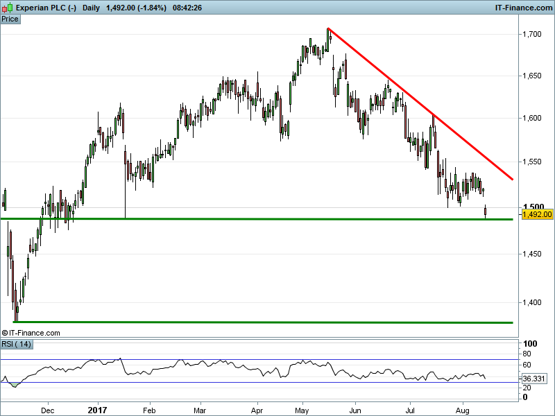Click the 80 level on RSI scale
The height and width of the screenshot is (416, 555).
pos(527,354)
